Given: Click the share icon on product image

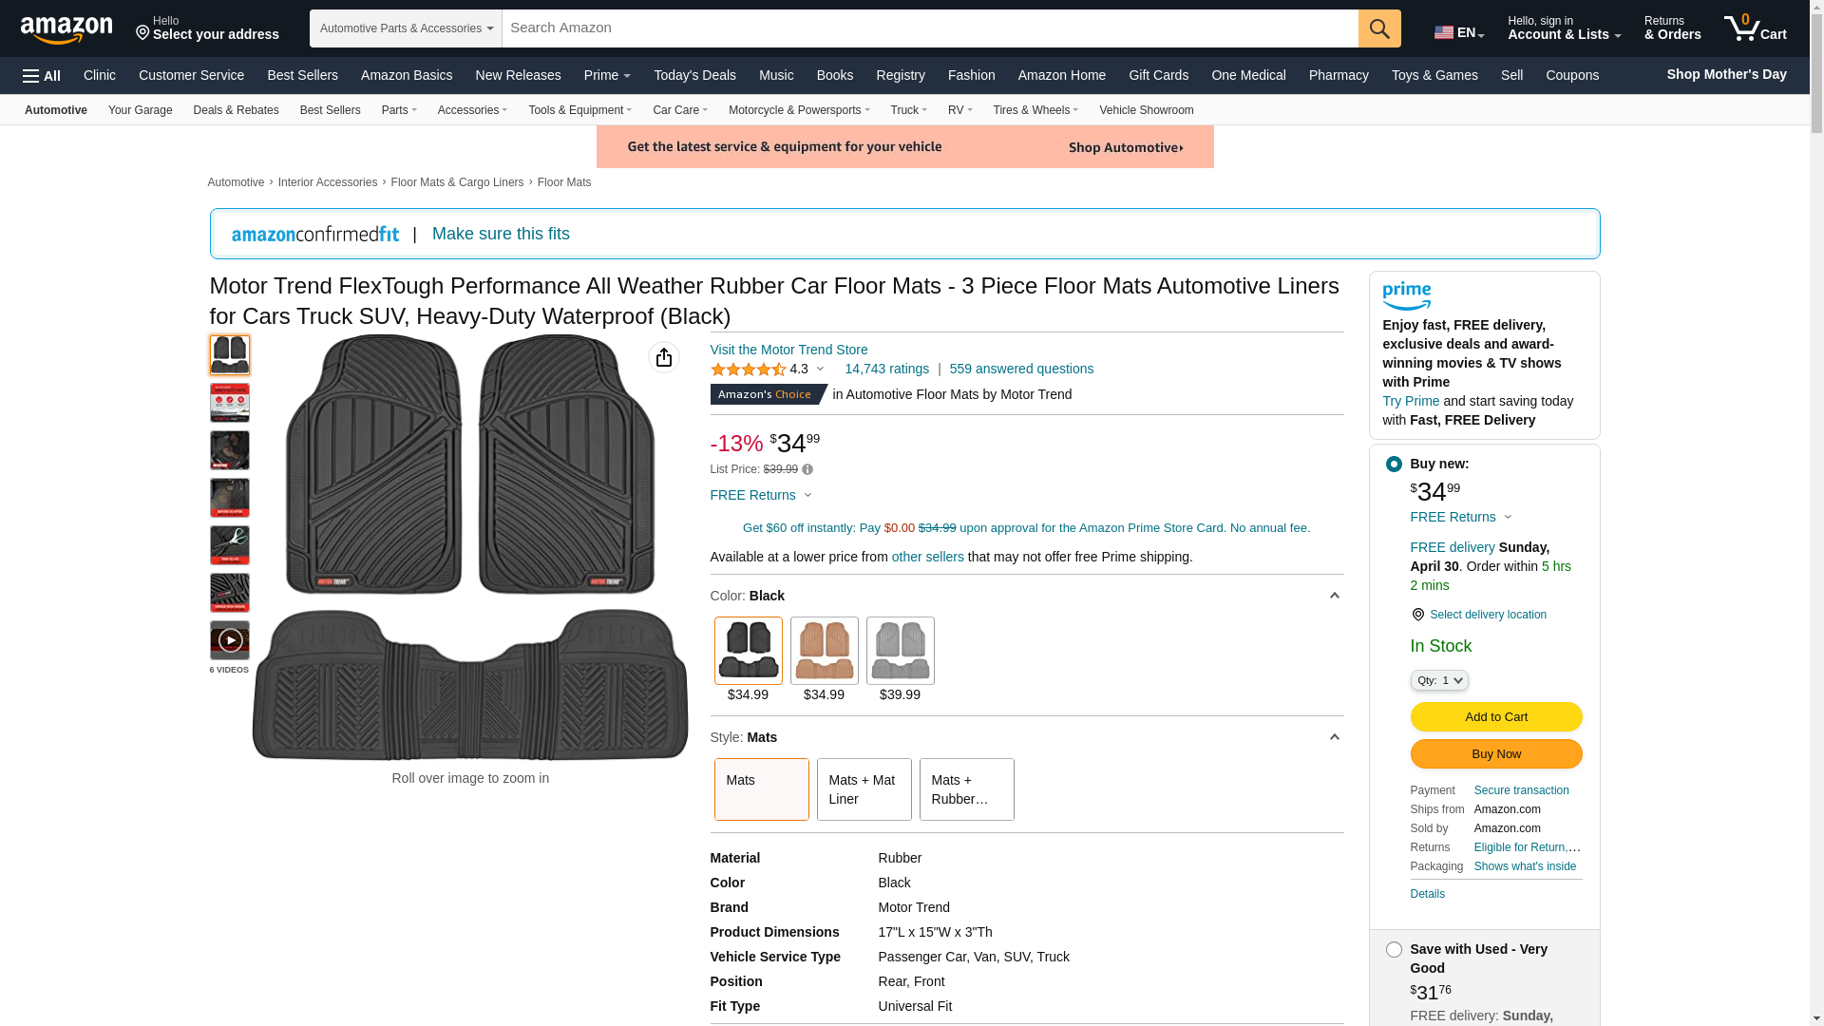Looking at the screenshot, I should point(663,357).
